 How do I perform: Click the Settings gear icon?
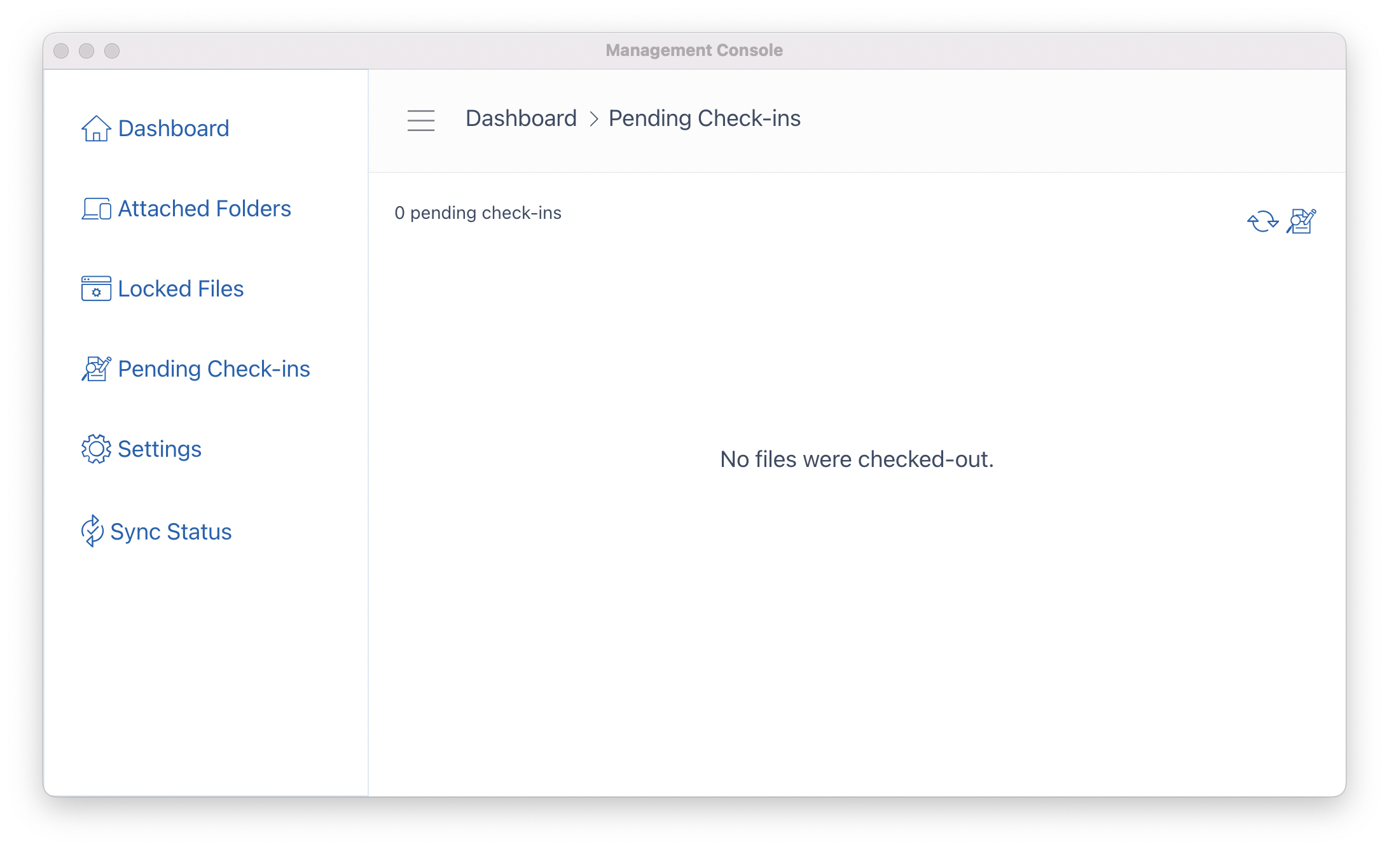point(96,449)
